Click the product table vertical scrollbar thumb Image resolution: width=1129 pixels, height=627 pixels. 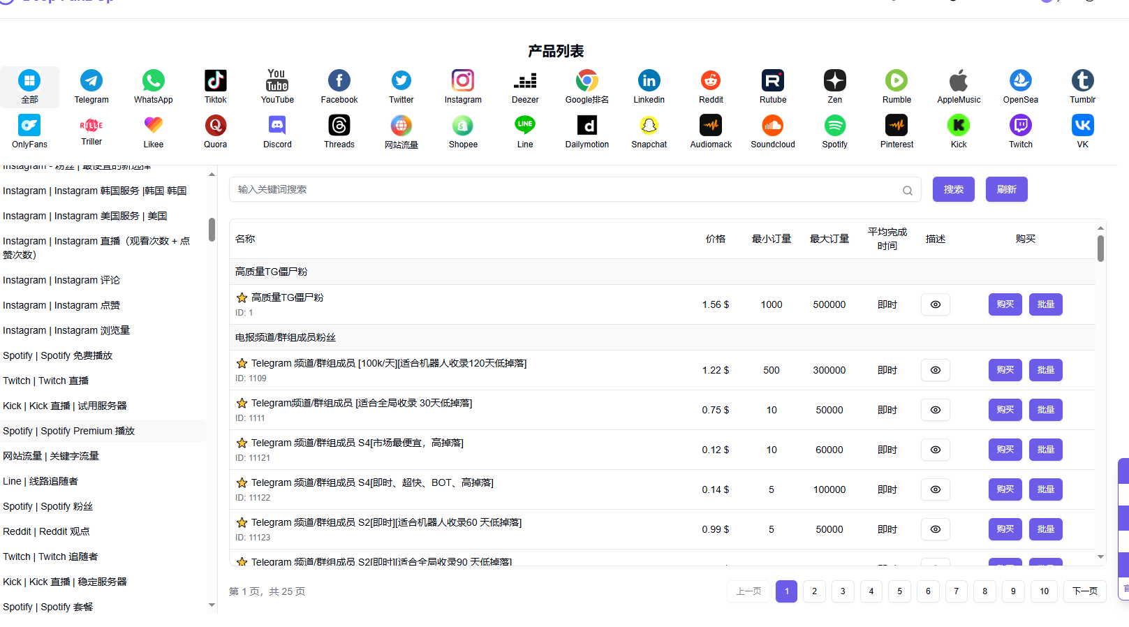(x=1100, y=249)
